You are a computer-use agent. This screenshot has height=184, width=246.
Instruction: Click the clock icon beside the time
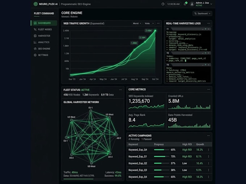click(x=163, y=4)
